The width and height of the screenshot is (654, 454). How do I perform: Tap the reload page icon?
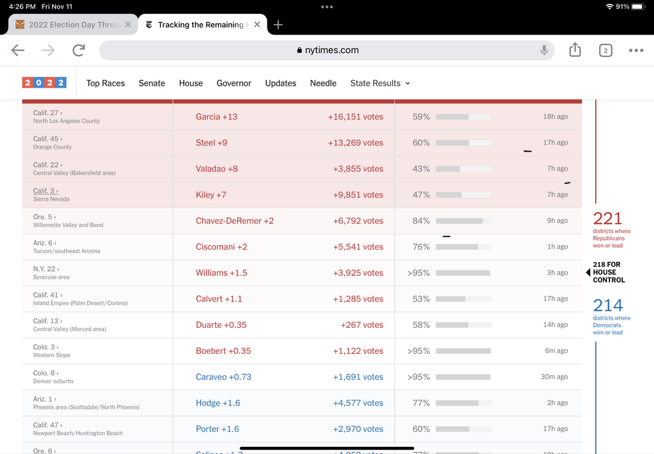coord(78,50)
